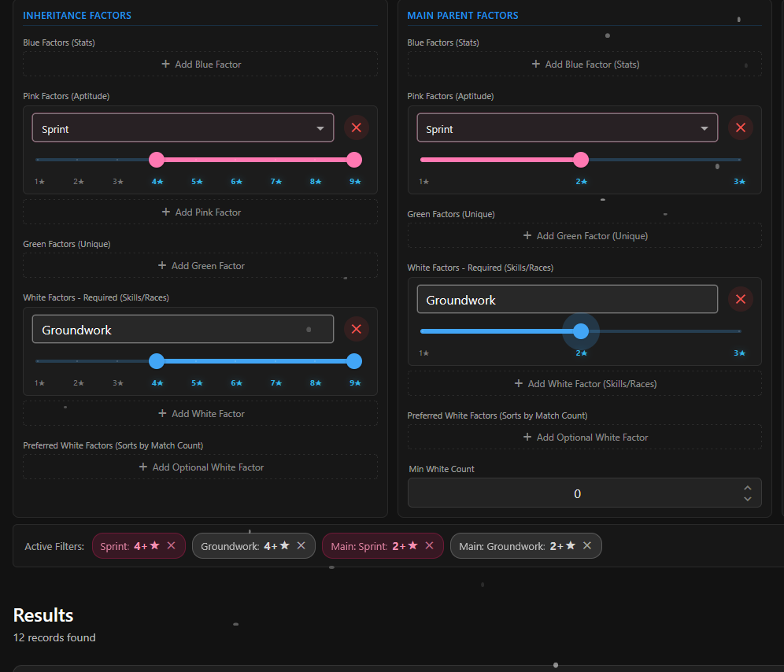Screen dimensions: 784x672
Task: Clear the 'Main: Groundwork: 2+' filter chip
Action: pos(587,545)
